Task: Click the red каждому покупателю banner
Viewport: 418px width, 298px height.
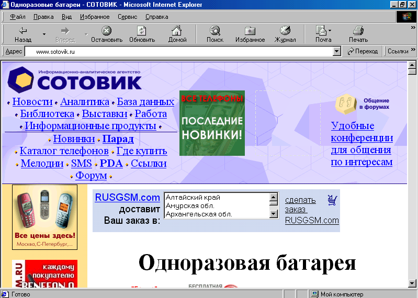Action: (x=45, y=274)
